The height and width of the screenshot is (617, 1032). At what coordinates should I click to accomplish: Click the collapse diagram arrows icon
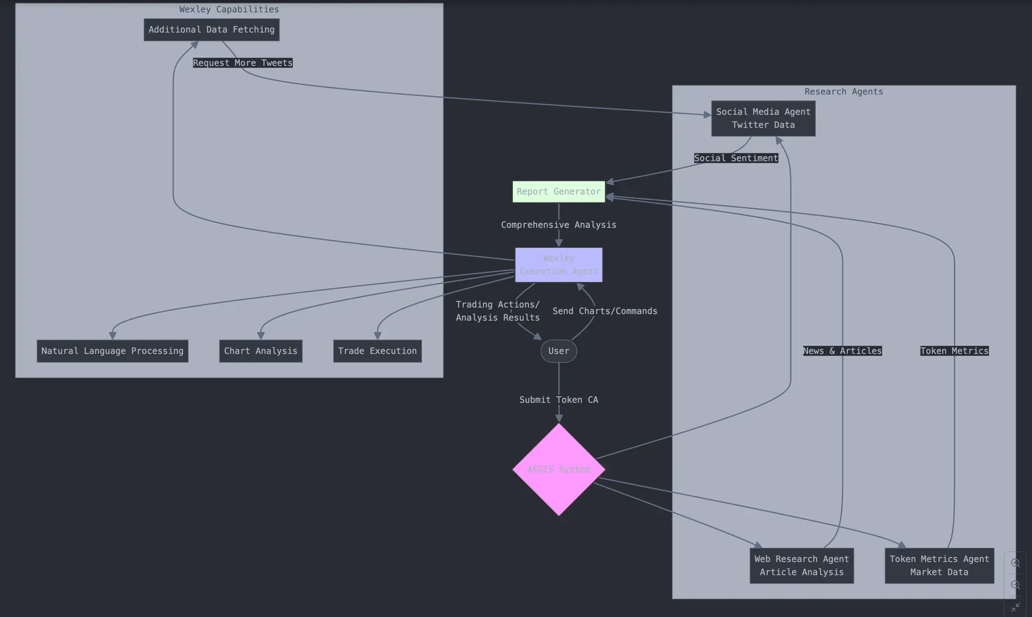[x=1015, y=607]
